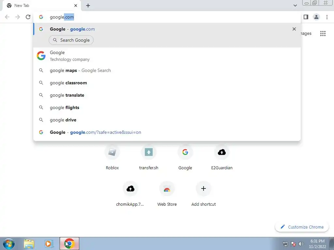Image resolution: width=334 pixels, height=250 pixels.
Task: Open the Windows Start menu
Action: point(9,243)
